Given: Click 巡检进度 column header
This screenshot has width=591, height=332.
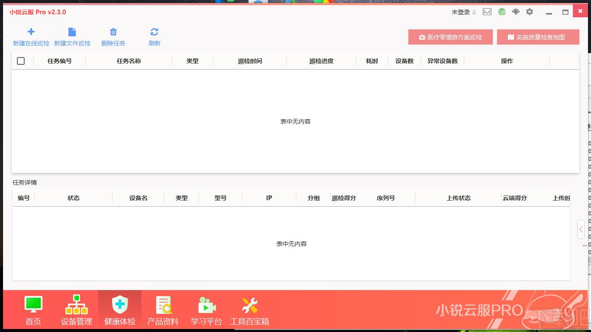Looking at the screenshot, I should tap(321, 61).
